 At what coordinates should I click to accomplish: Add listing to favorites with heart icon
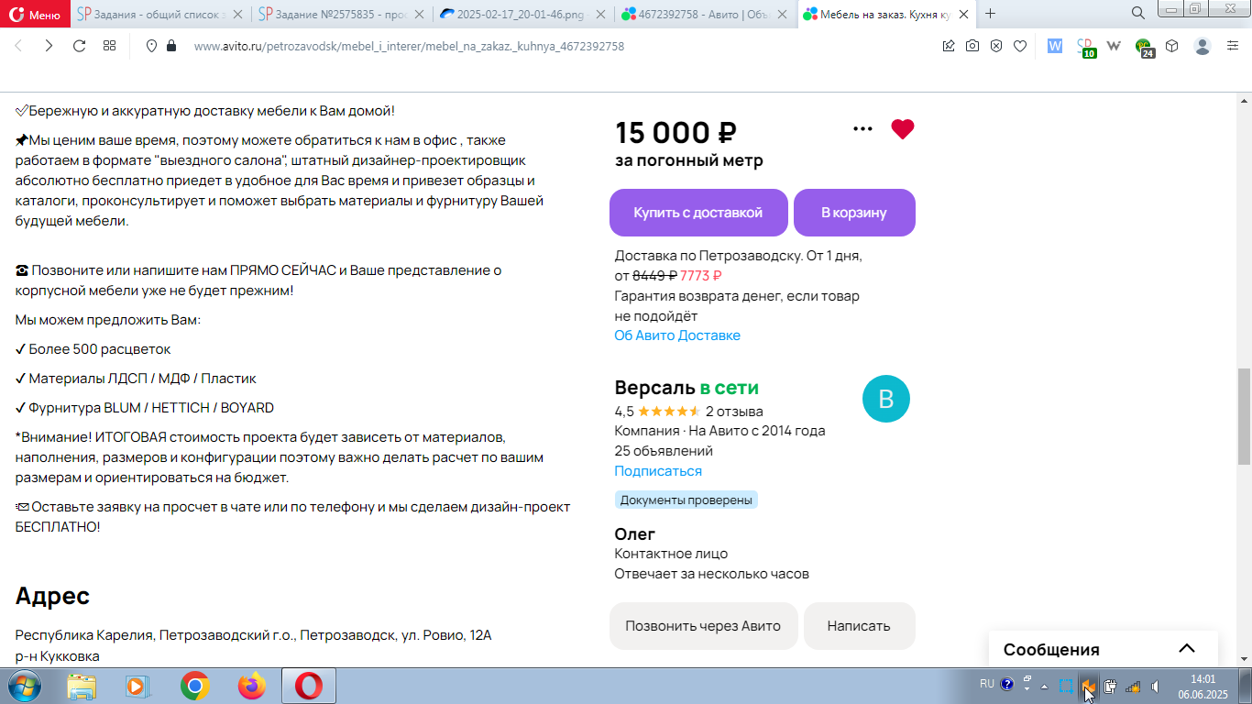[903, 129]
